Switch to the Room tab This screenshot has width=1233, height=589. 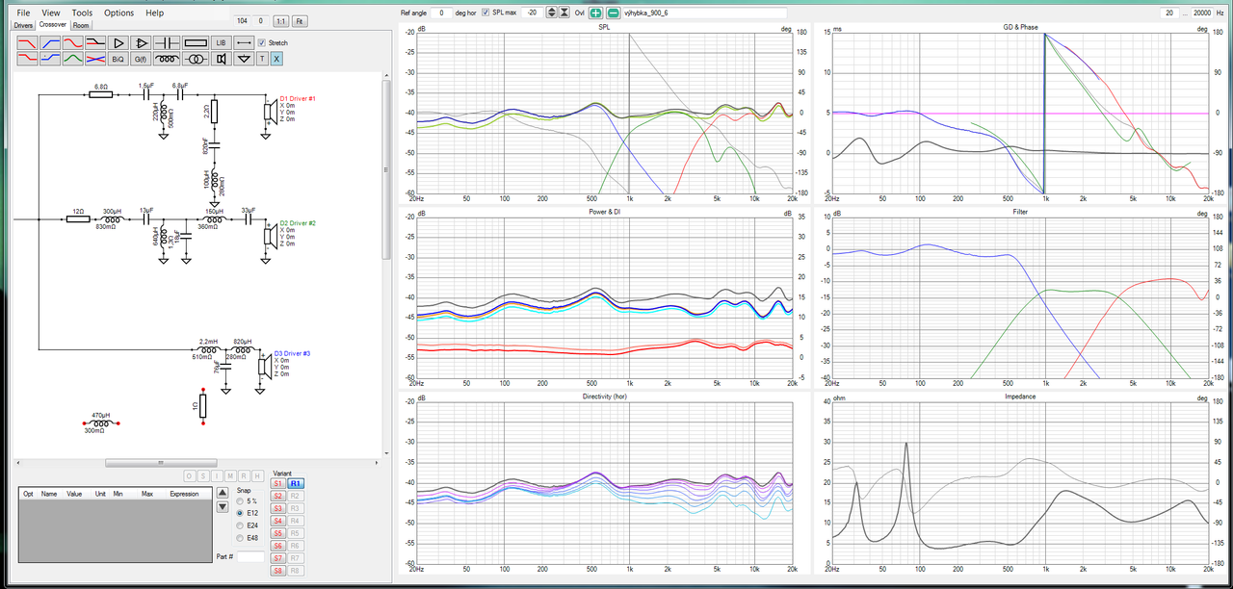tap(81, 25)
